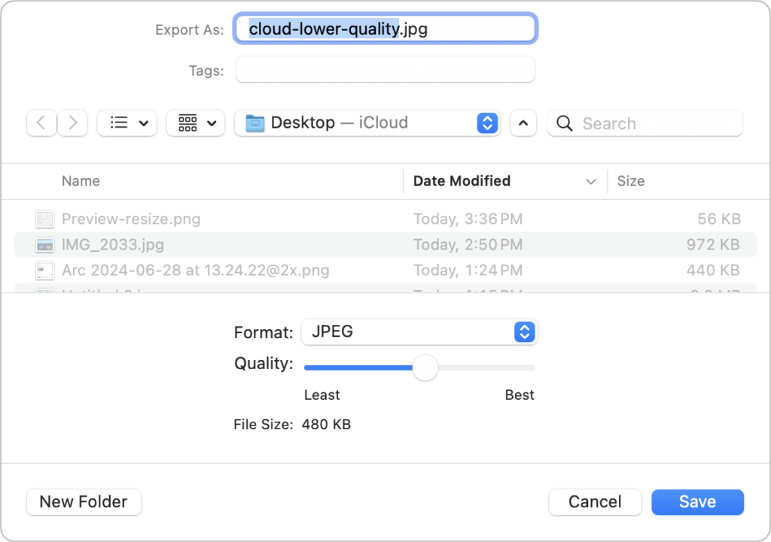771x542 pixels.
Task: Open the Desktop — iCloud location dropdown
Action: tap(487, 123)
